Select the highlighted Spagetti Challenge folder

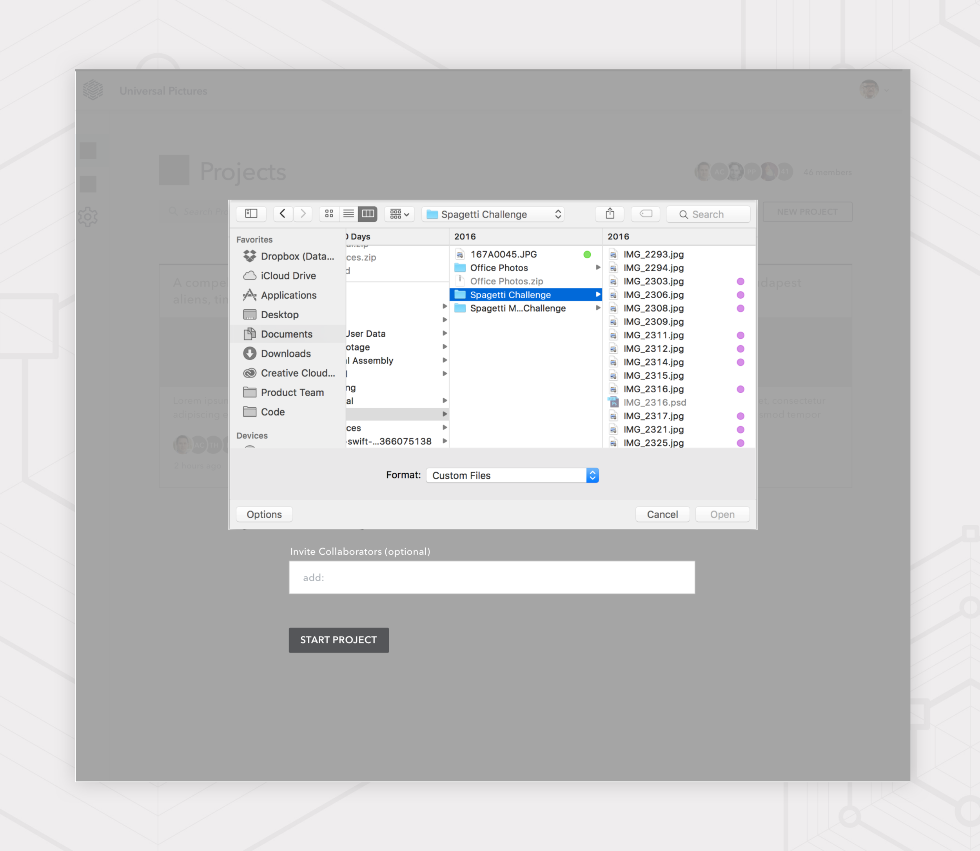click(526, 294)
